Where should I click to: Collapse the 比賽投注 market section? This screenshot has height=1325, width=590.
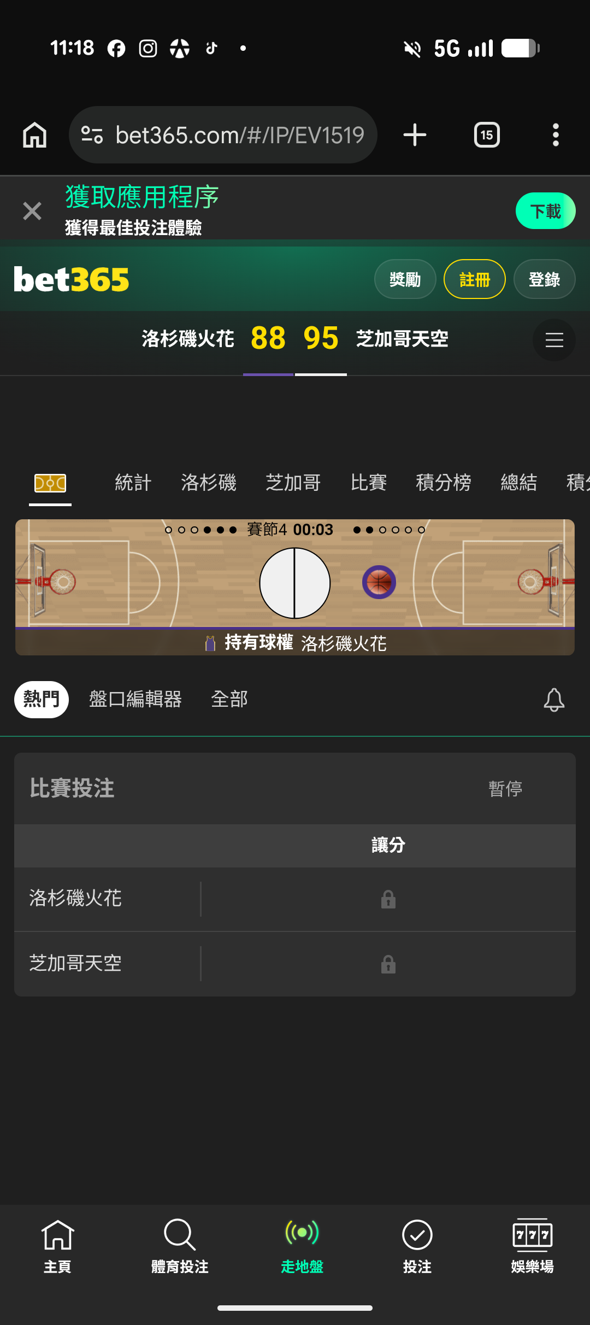[x=295, y=788]
